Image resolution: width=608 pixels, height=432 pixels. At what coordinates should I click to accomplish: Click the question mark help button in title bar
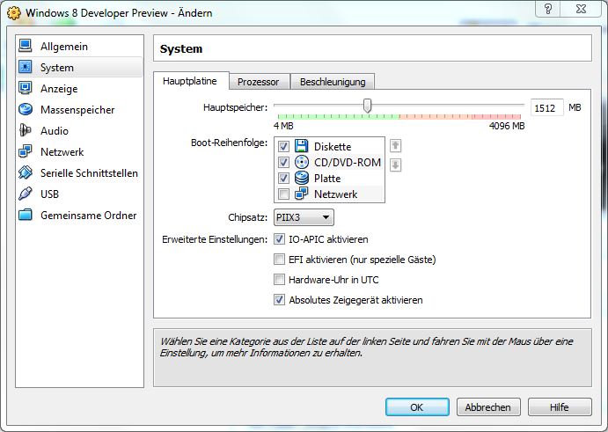548,9
